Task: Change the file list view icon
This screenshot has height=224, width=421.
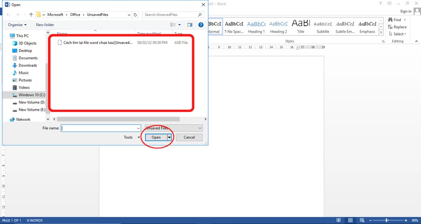Action: pyautogui.click(x=173, y=25)
